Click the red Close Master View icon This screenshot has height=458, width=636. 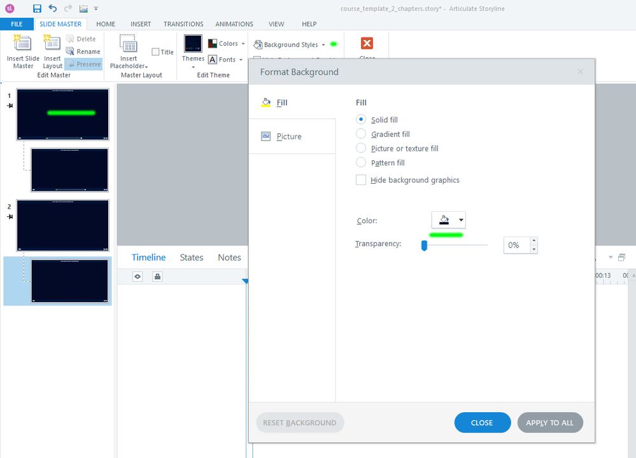[x=367, y=44]
